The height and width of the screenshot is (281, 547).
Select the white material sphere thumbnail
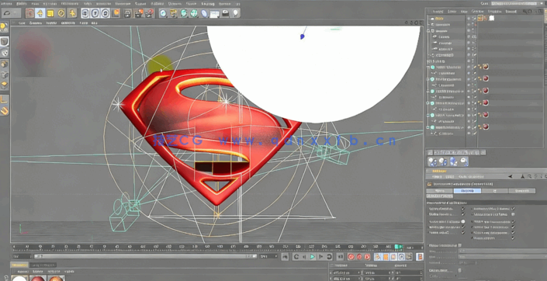(19, 278)
